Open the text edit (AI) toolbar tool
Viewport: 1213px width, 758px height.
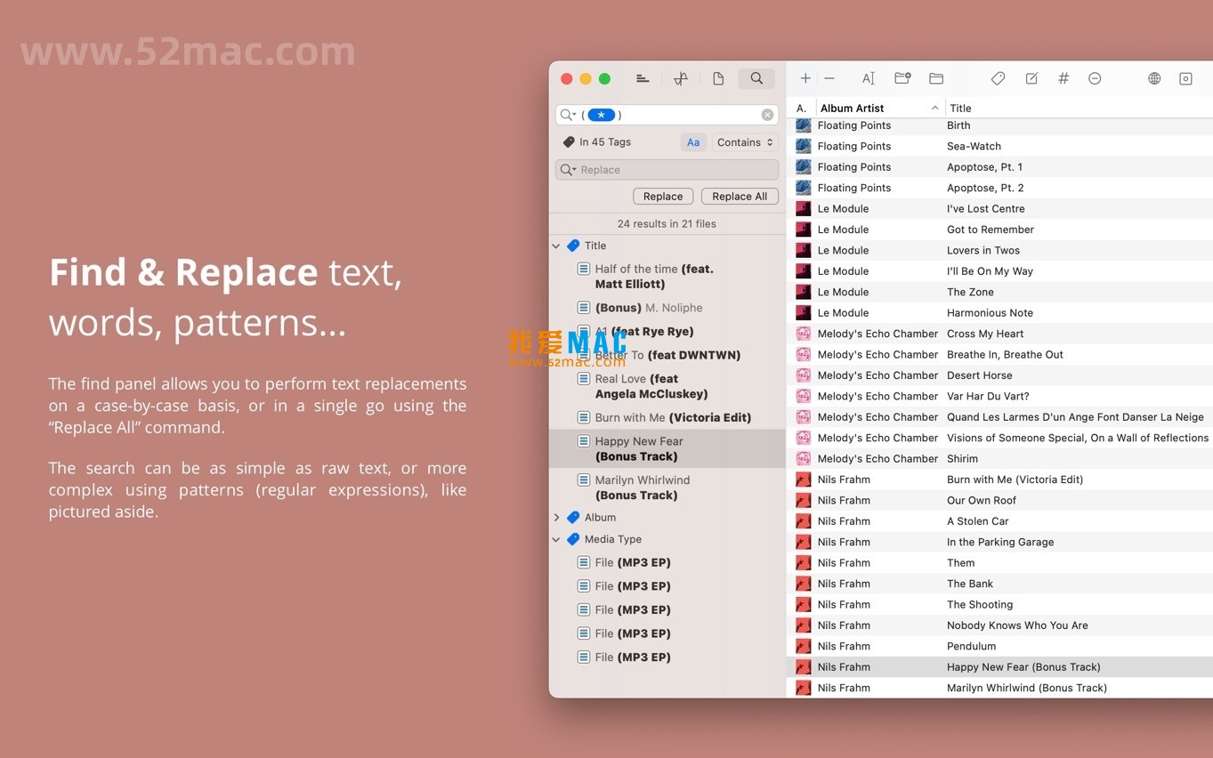coord(868,78)
